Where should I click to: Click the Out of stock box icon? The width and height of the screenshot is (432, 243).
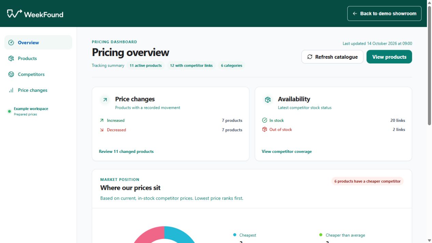(x=265, y=129)
